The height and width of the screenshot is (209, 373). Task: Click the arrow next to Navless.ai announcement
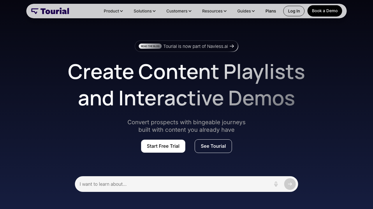pos(232,46)
